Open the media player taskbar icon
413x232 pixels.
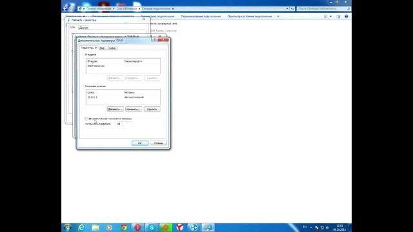[109, 227]
